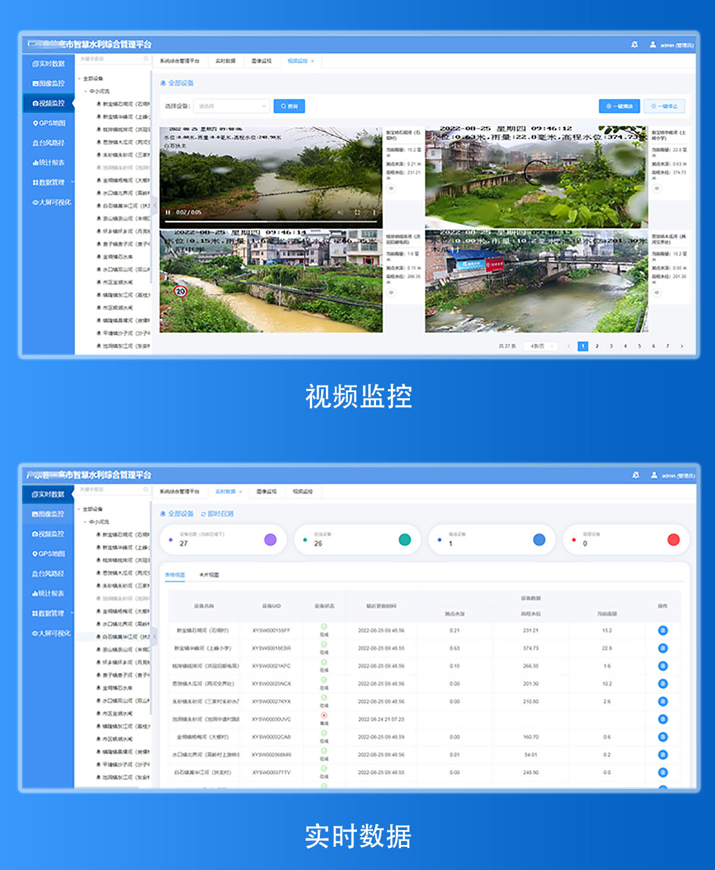This screenshot has height=870, width=715.
Task: Click the 一键播放 play-all button
Action: [619, 106]
